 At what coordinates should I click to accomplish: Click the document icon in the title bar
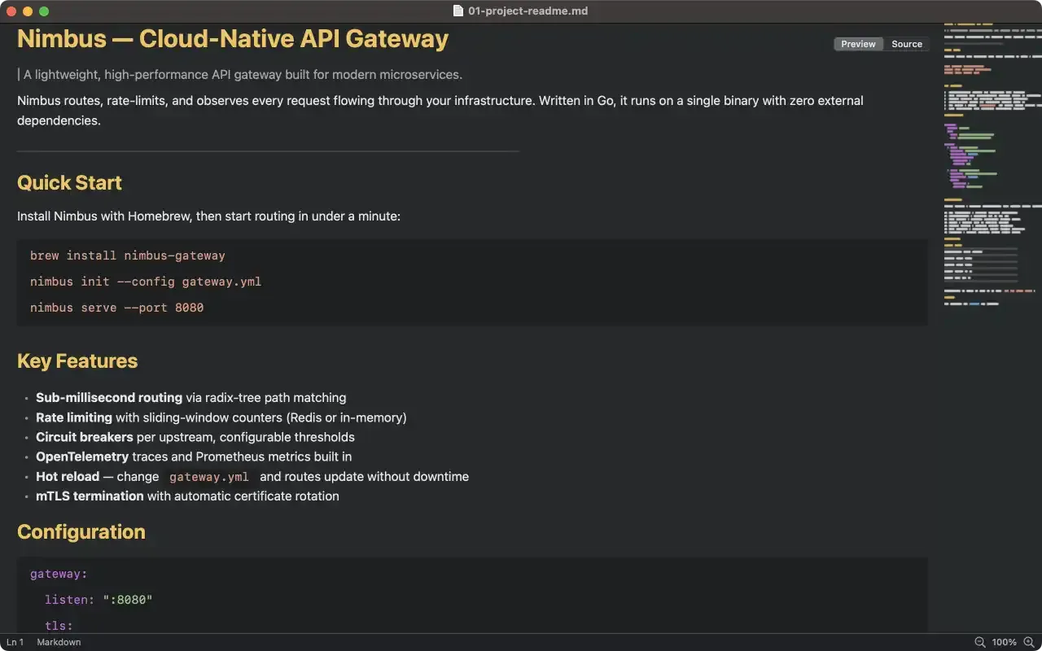click(458, 11)
